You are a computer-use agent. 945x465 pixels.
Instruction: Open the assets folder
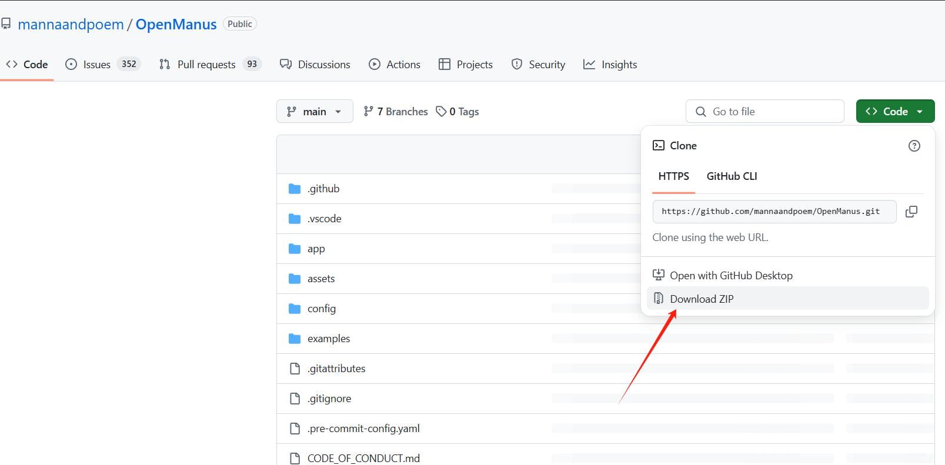coord(321,279)
